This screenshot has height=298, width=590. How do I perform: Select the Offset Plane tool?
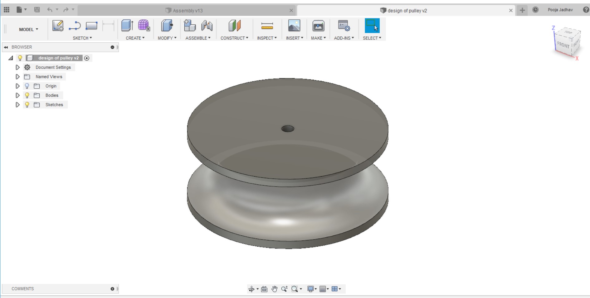234,26
